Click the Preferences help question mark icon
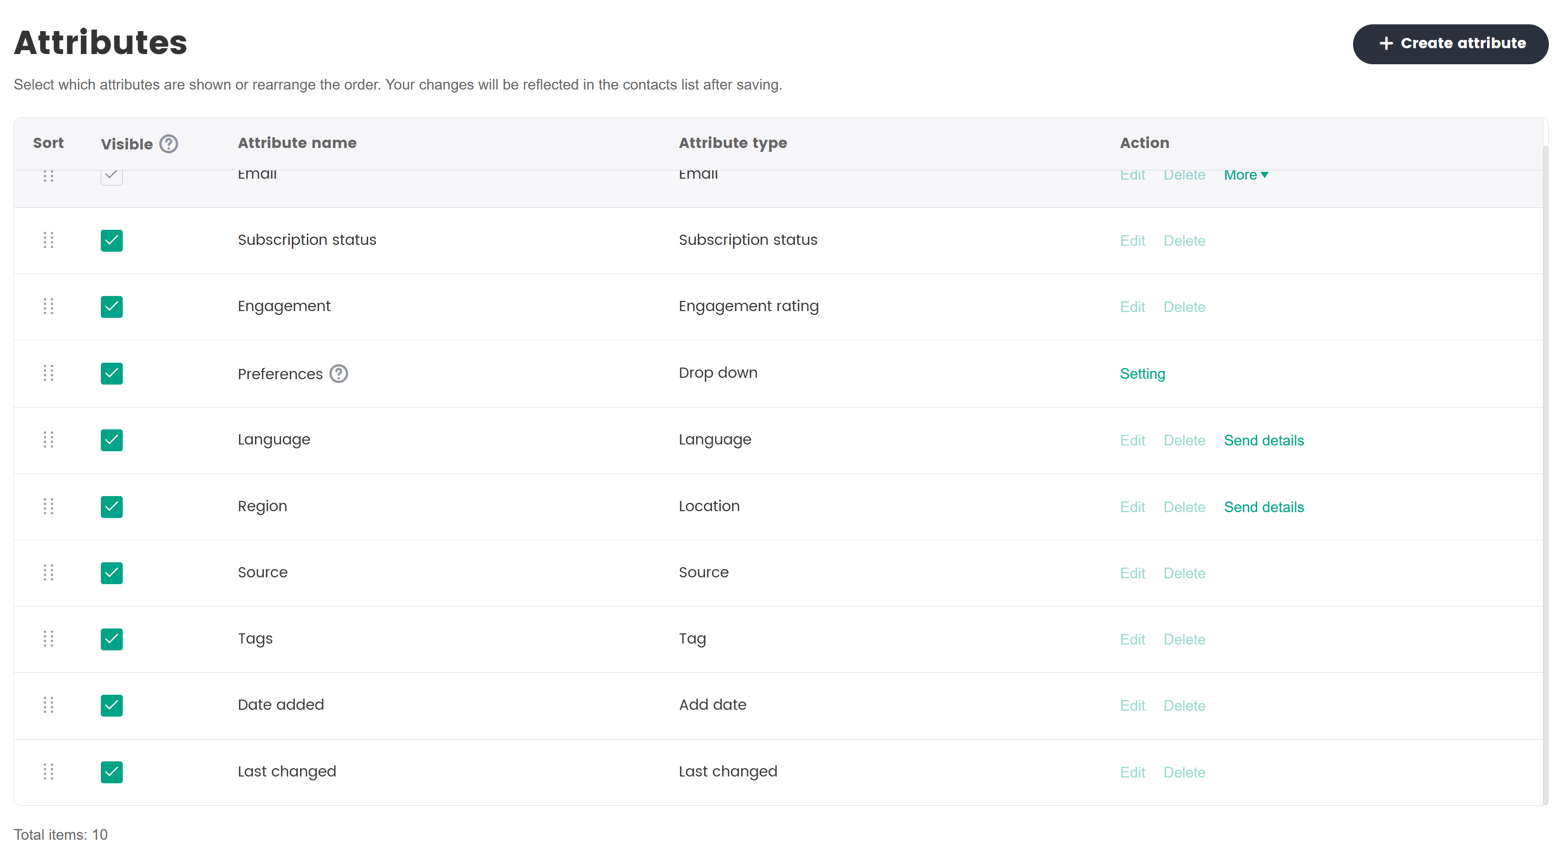 339,373
